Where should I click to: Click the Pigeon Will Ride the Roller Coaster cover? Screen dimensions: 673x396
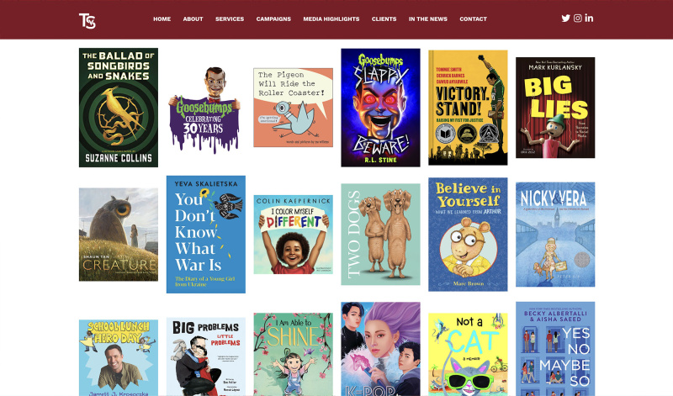(293, 108)
